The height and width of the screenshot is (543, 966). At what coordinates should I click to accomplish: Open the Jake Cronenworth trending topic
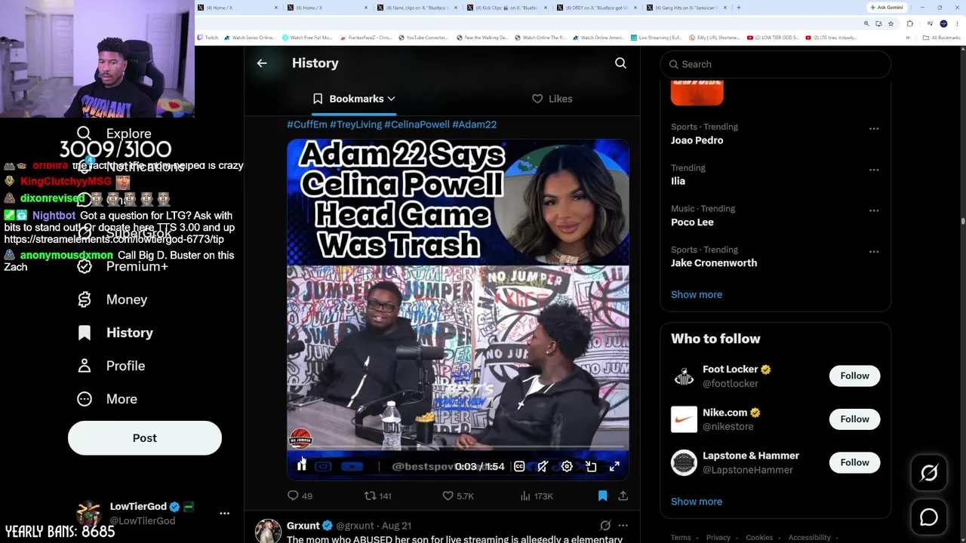point(714,262)
